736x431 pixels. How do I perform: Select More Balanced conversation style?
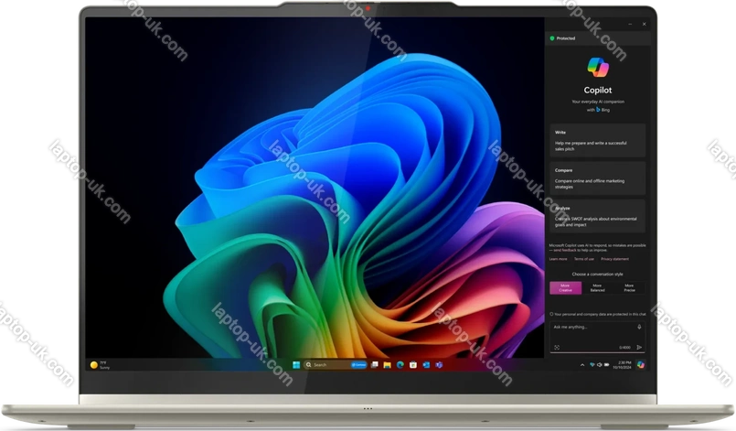point(597,288)
